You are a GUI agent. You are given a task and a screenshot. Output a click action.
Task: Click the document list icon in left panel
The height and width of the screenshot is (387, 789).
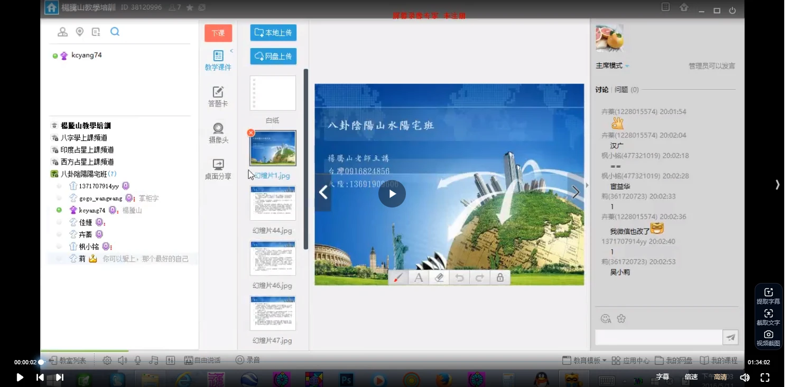tap(96, 32)
